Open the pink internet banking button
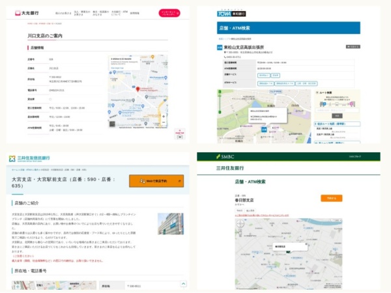 tap(169, 13)
